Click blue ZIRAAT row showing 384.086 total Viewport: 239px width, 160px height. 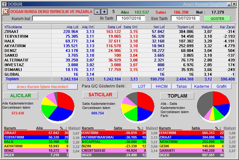pyautogui.click(x=191, y=137)
